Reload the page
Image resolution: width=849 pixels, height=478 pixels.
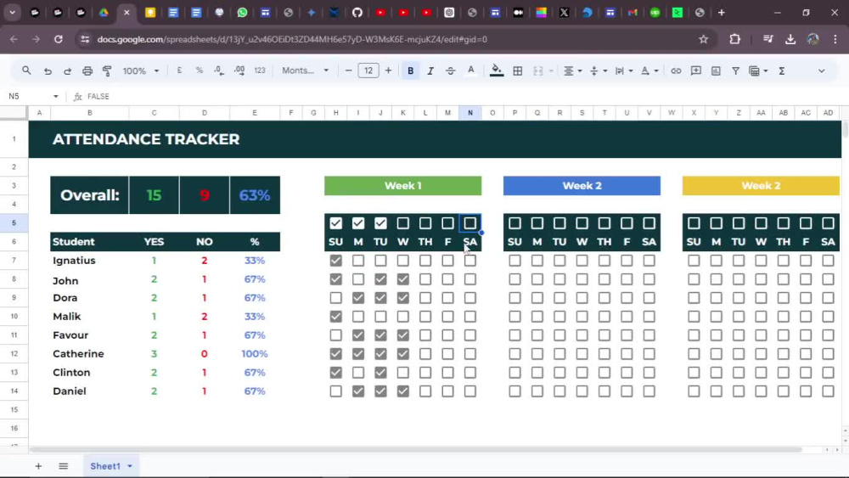point(59,39)
